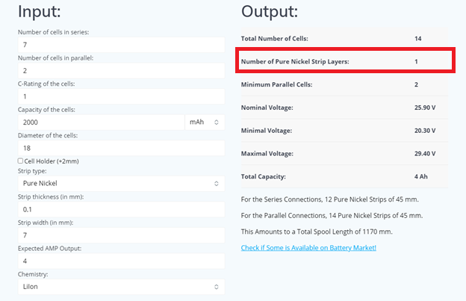Toggle the Cell Holder (+2mm) checkbox
The height and width of the screenshot is (301, 466).
point(20,161)
